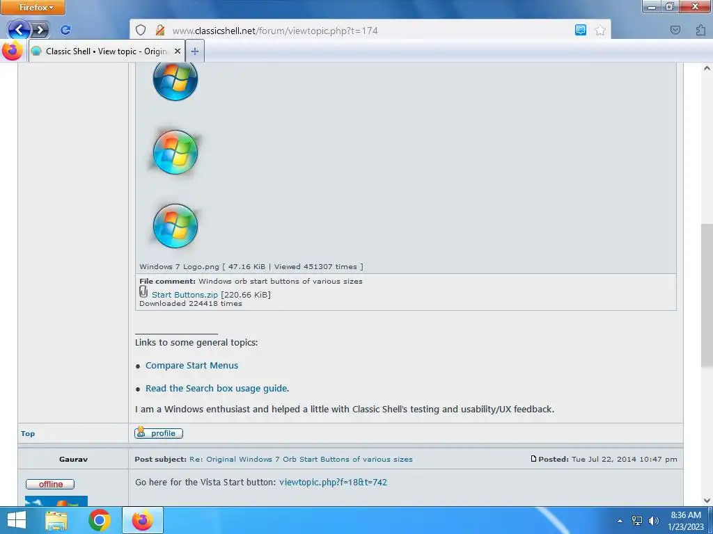Click the page scrollbar down arrow
This screenshot has width=713, height=534.
707,501
